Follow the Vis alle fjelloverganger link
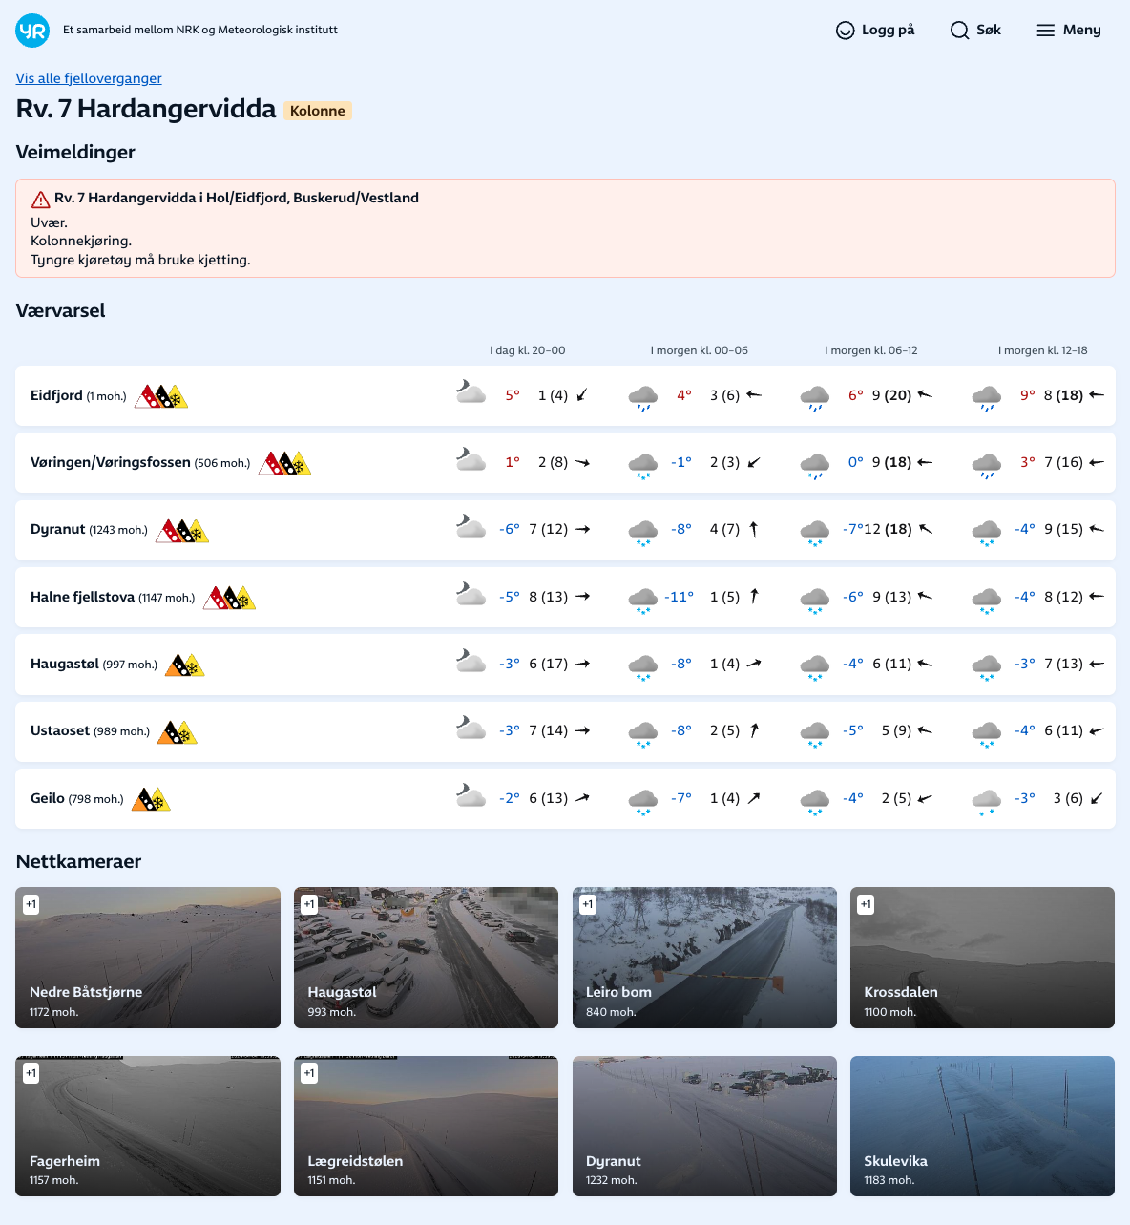1130x1225 pixels. pos(89,78)
